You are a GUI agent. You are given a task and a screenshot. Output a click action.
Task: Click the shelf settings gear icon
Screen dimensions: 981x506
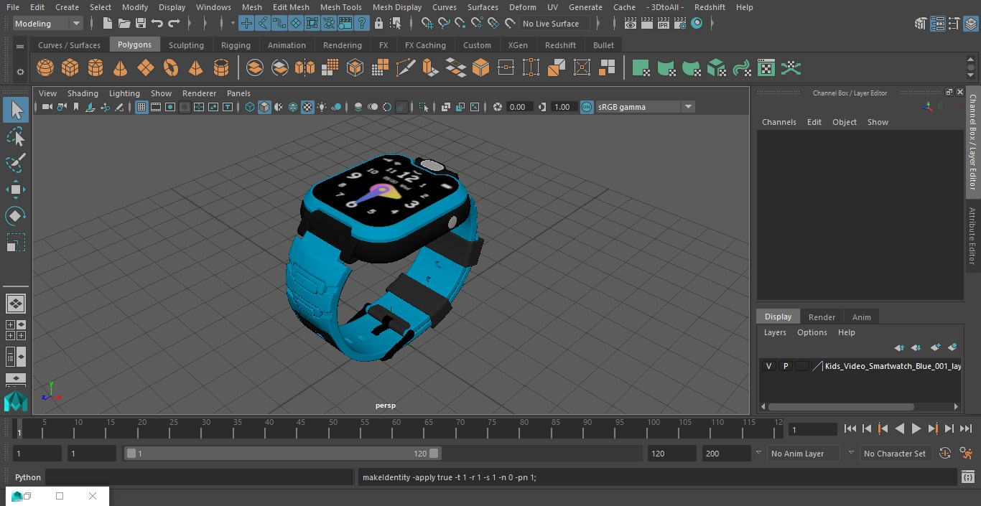click(20, 72)
